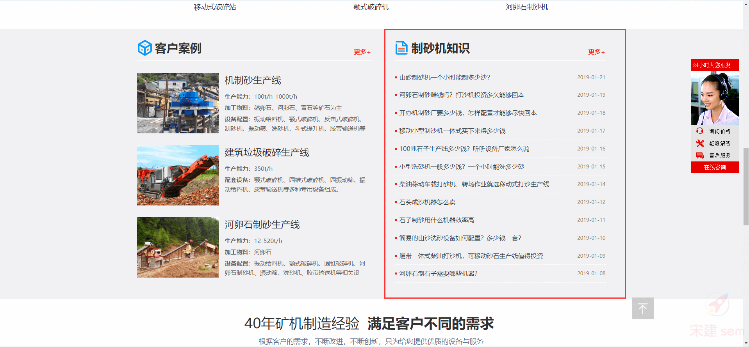Open article 柴油移动车载打砂机
The height and width of the screenshot is (347, 749).
tap(474, 184)
